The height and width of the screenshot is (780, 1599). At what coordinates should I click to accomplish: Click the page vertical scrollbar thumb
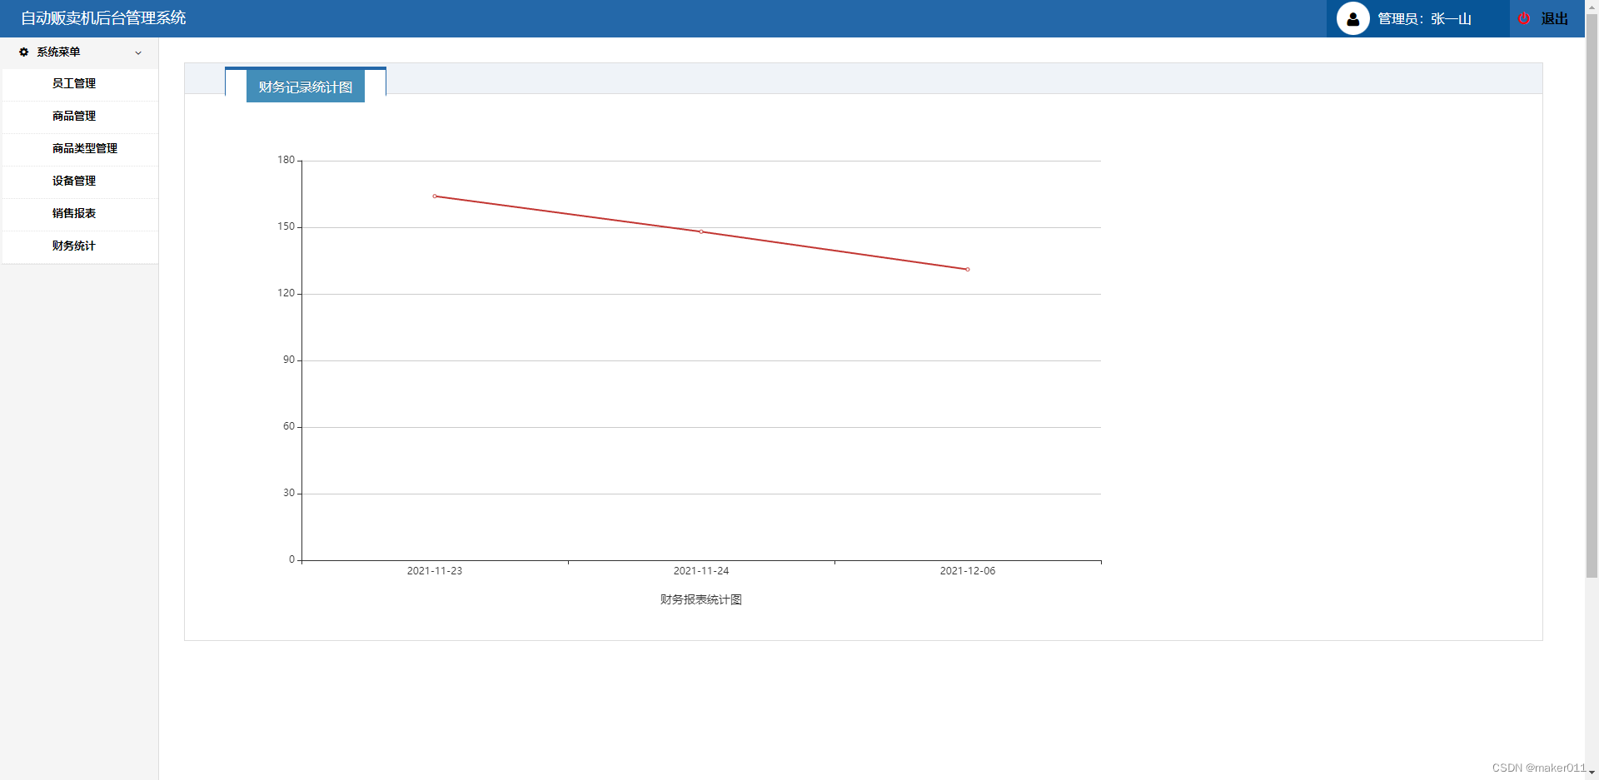[1592, 295]
